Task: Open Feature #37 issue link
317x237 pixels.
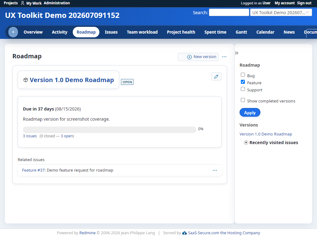Action: click(x=33, y=170)
